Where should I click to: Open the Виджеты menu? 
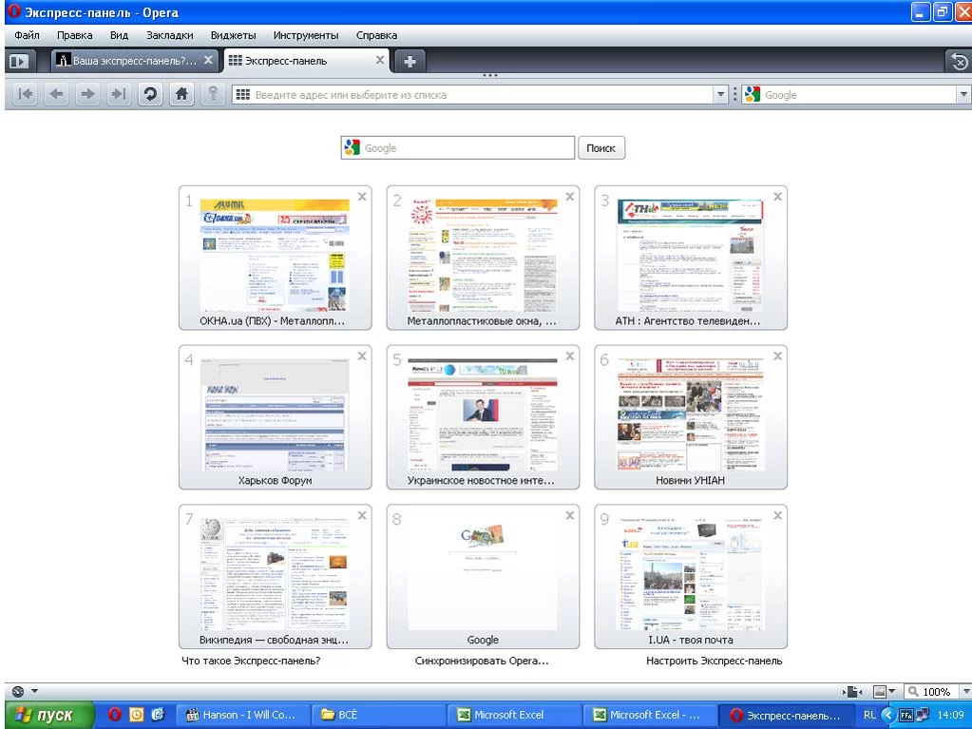point(233,35)
